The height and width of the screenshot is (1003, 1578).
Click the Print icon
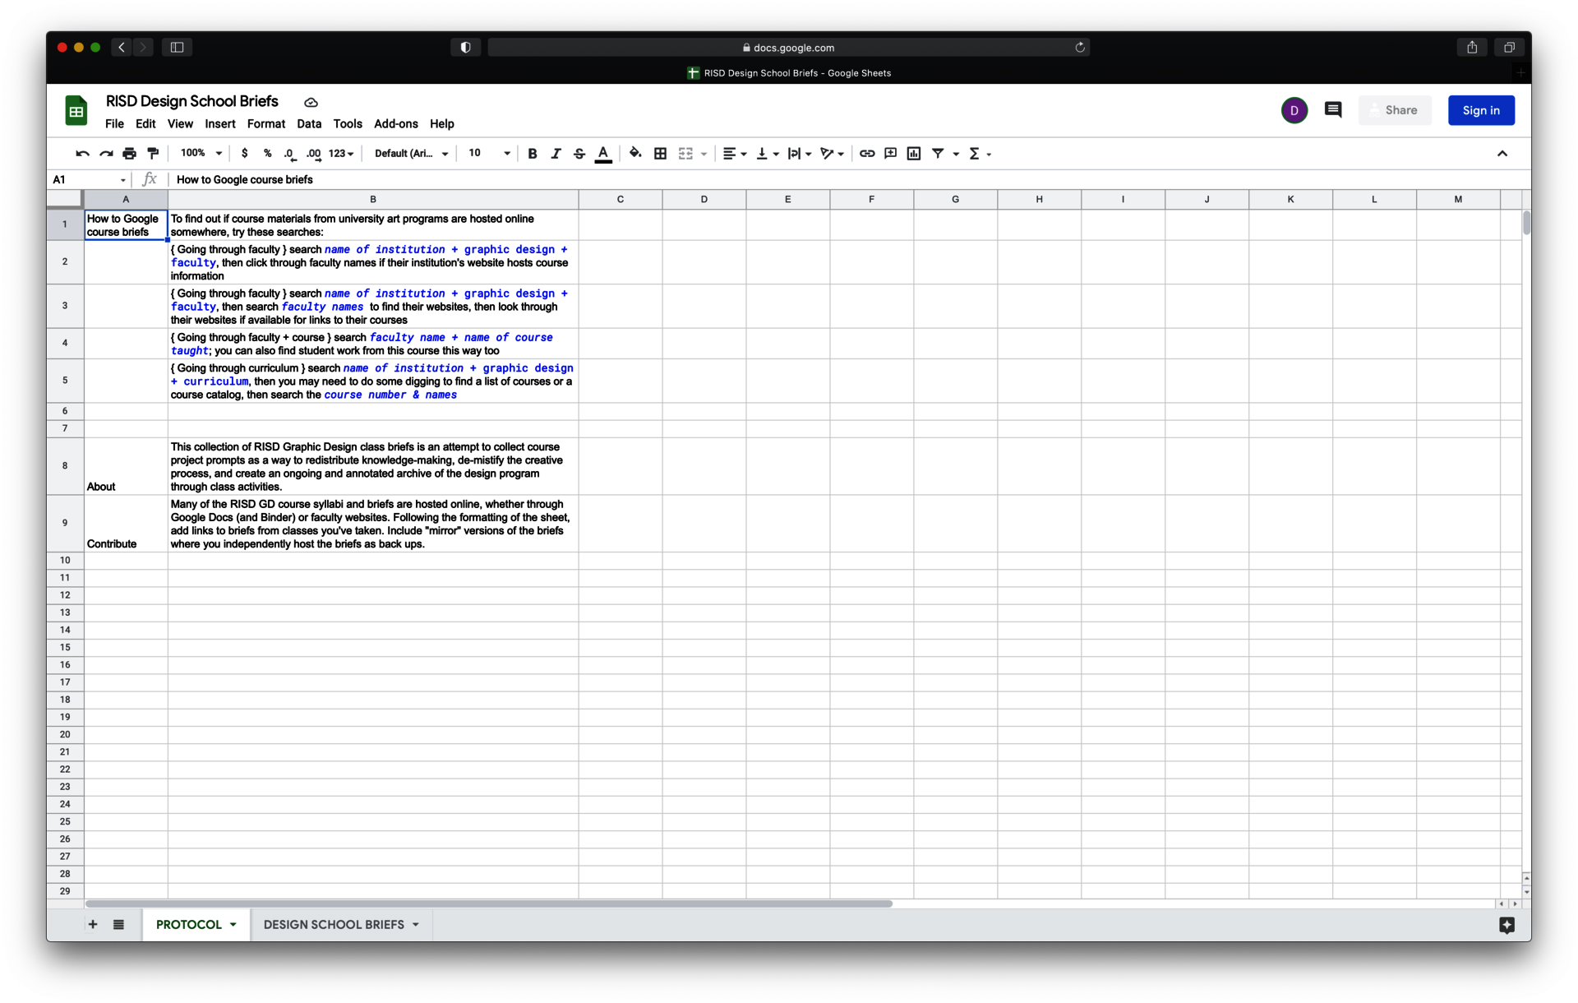tap(129, 154)
